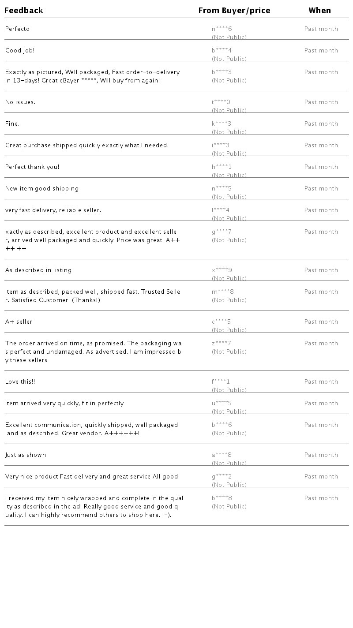Select the "As described in listing" comment
The width and height of the screenshot is (353, 628).
click(38, 270)
